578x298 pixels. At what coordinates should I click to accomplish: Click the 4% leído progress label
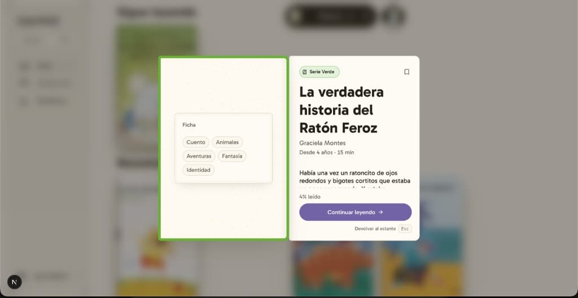pyautogui.click(x=310, y=197)
